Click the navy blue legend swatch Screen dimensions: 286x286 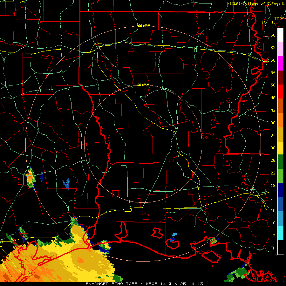click(x=281, y=190)
